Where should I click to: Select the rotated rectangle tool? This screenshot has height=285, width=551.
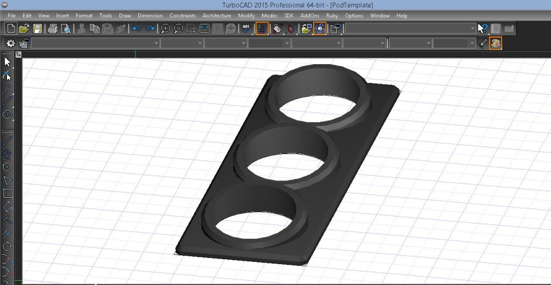click(x=8, y=207)
